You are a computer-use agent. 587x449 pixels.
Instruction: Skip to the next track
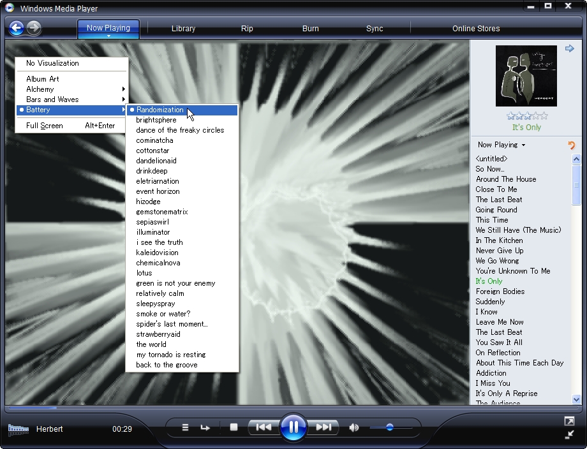point(323,427)
